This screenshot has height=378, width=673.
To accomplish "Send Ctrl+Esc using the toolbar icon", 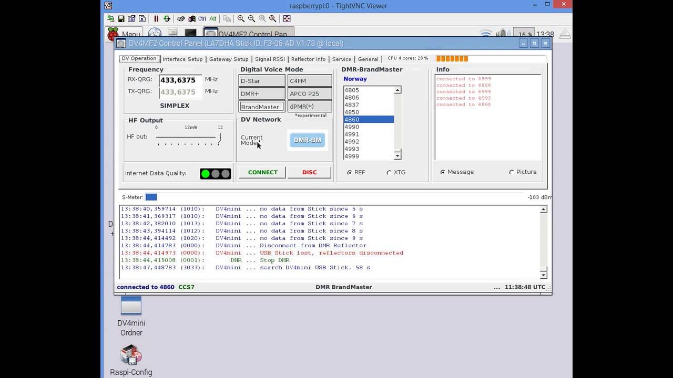I will (x=191, y=18).
